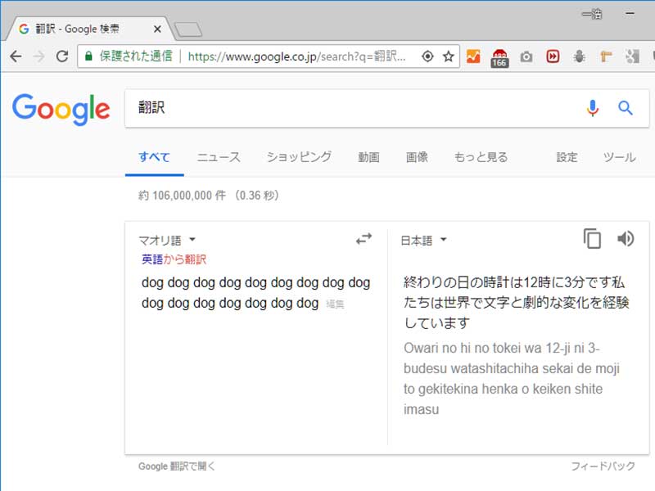Click the blue magnifier search button
The height and width of the screenshot is (491, 655).
625,108
